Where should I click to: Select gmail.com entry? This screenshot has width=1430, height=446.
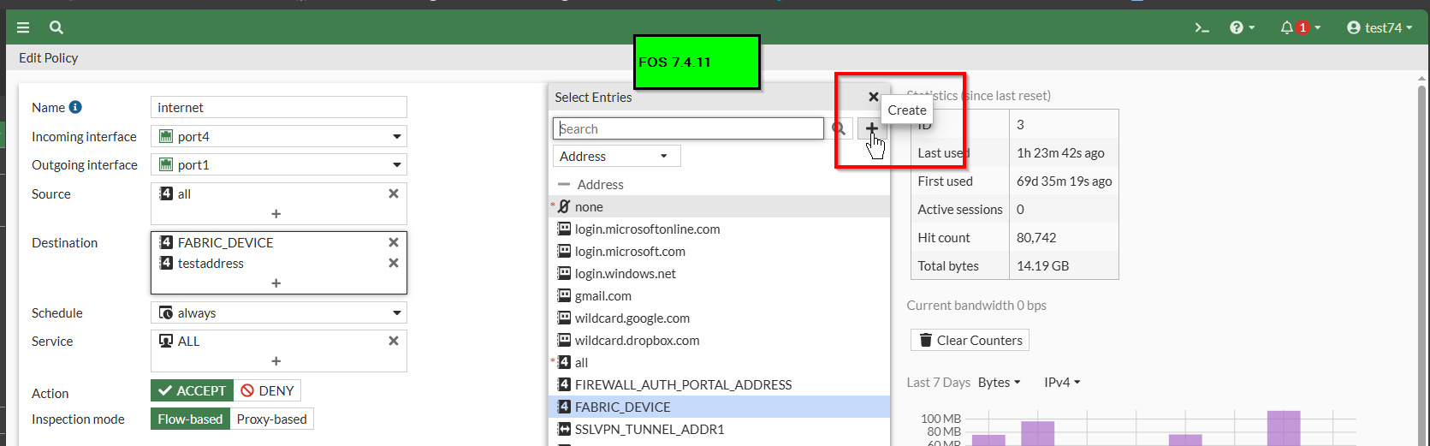[719, 295]
